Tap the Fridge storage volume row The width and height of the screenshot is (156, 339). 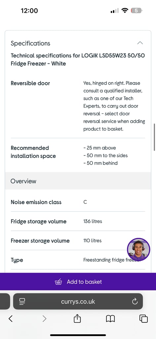pos(78,221)
